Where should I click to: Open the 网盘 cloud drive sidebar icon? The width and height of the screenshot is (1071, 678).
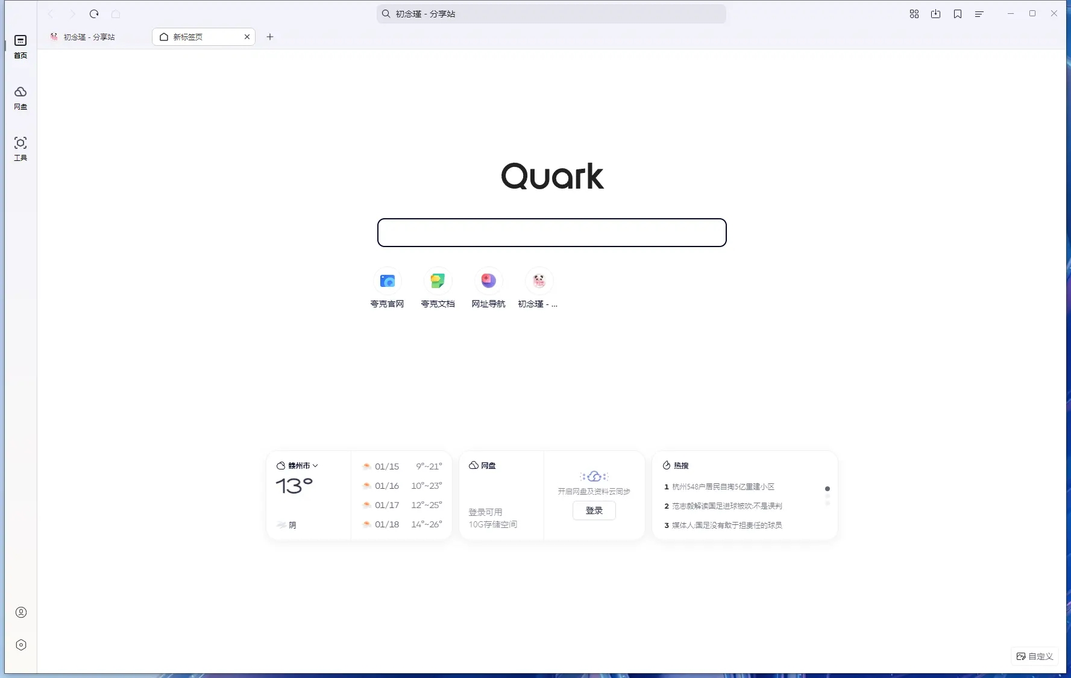[x=20, y=98]
